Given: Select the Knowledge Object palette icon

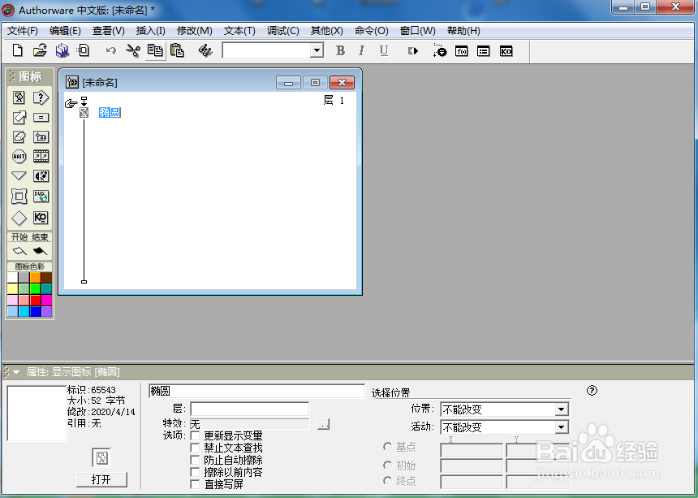Looking at the screenshot, I should 41,218.
